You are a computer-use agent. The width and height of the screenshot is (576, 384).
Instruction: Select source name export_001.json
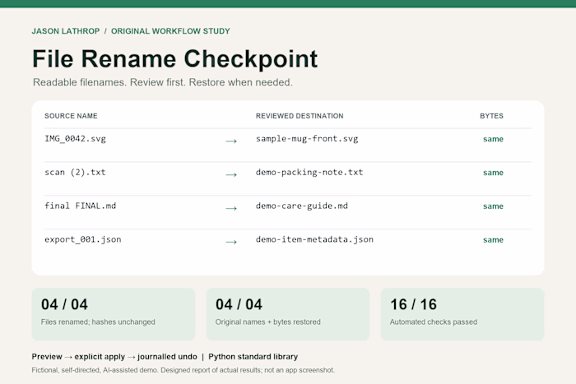tap(82, 240)
